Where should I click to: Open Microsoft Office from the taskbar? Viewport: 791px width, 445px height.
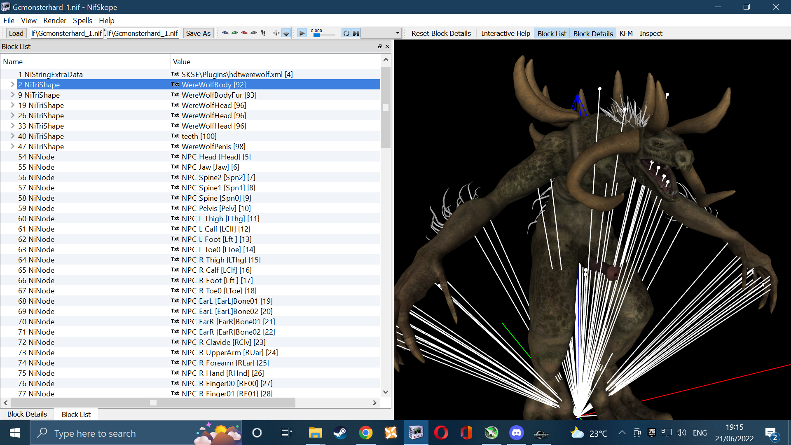[x=466, y=433]
